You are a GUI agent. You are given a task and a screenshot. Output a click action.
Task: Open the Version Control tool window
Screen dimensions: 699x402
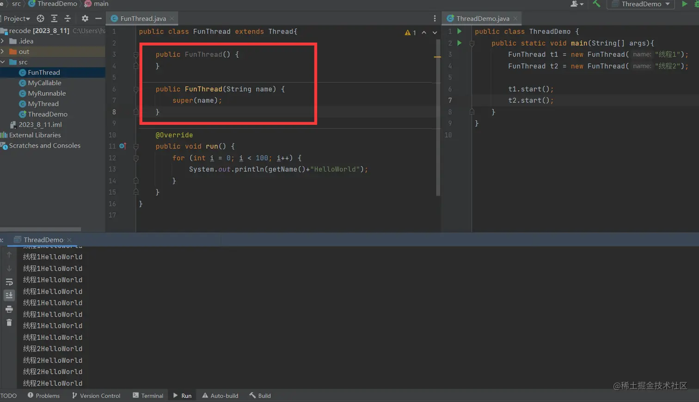point(96,396)
